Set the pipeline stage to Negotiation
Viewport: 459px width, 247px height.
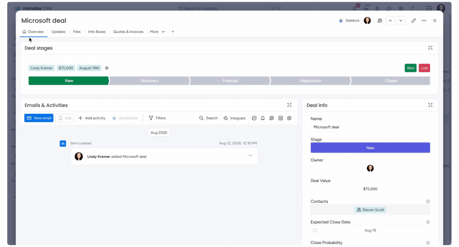coord(310,81)
